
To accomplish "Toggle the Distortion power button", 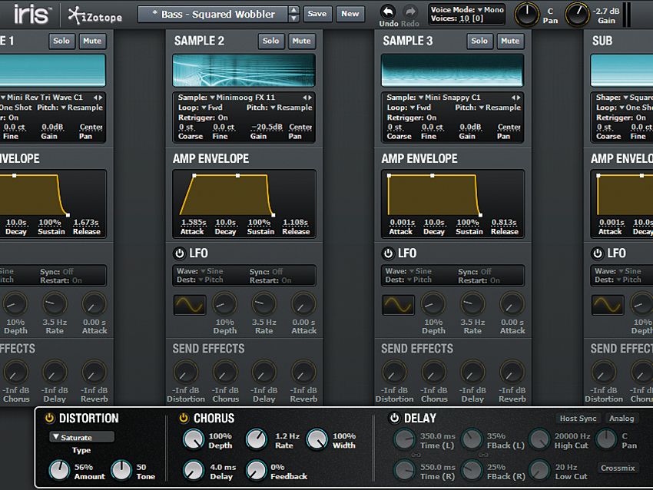I will pyautogui.click(x=50, y=418).
